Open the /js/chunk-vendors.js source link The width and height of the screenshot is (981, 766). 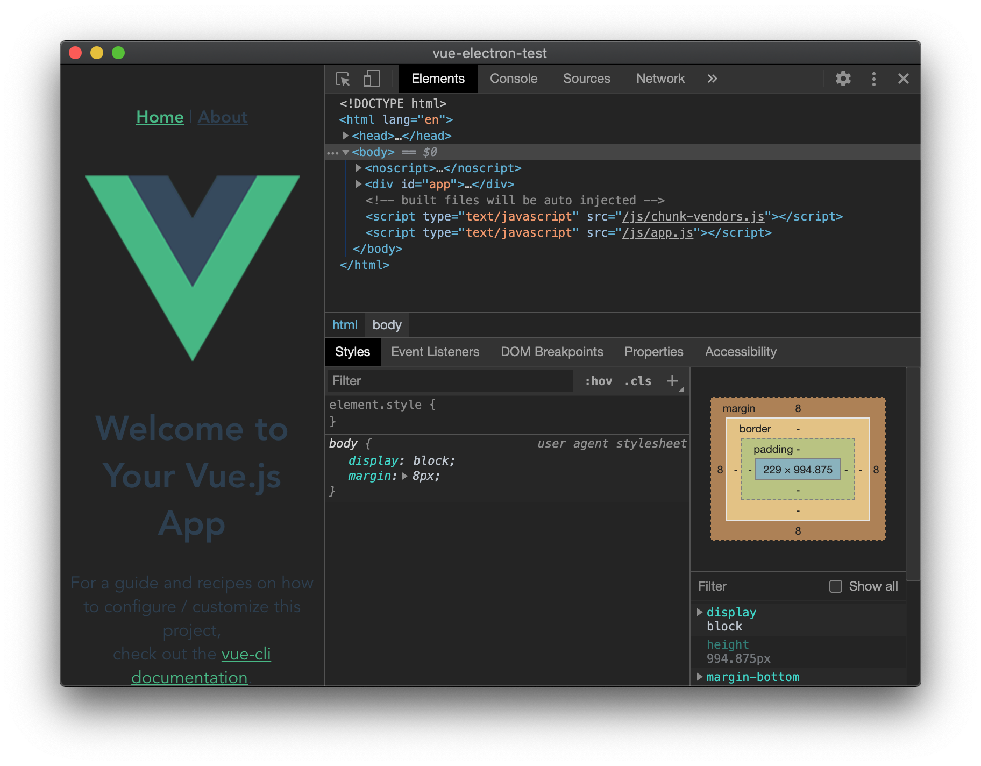tap(693, 217)
